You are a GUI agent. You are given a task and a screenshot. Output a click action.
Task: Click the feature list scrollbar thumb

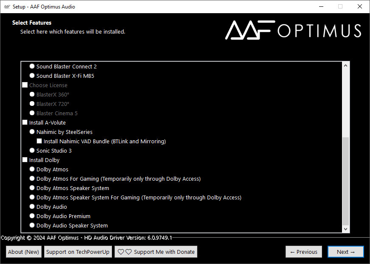click(x=345, y=181)
